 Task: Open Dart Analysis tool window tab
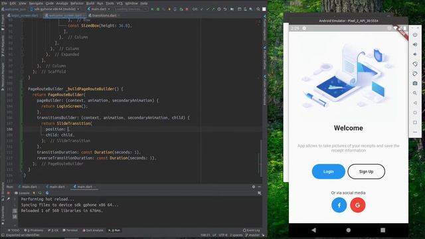point(93,230)
